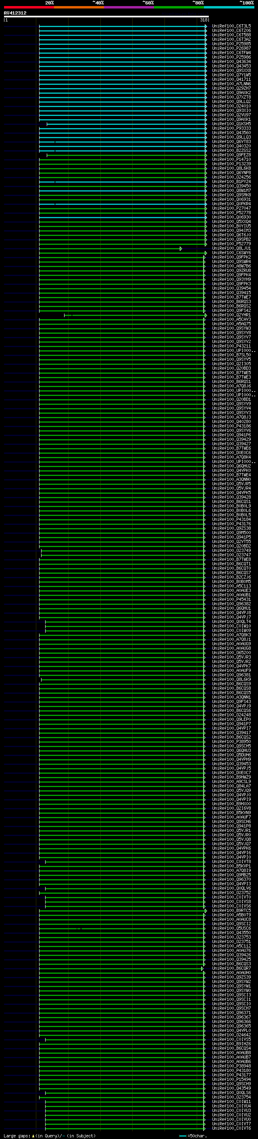258x1139 pixels.
Task: Select hit label UniRef100_C0IVT6
Action: click(231, 1128)
